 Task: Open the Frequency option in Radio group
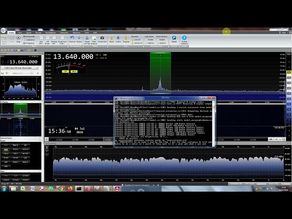[x=29, y=43]
